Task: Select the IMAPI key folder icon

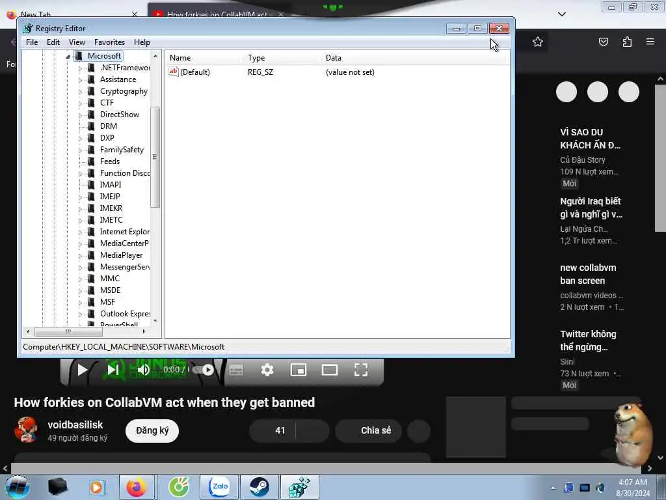Action: coord(91,184)
